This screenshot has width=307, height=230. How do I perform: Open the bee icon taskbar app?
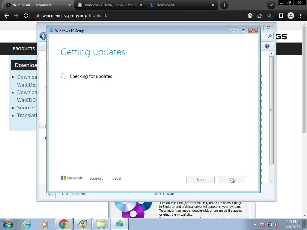click(x=82, y=224)
